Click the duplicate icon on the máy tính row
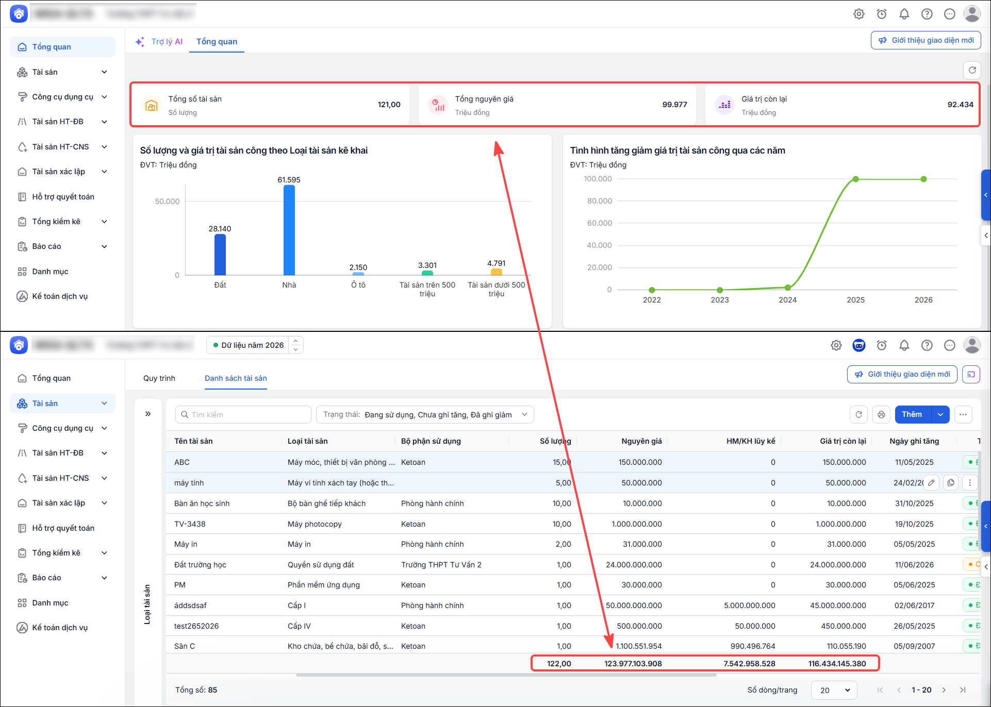Viewport: 991px width, 707px height. (x=950, y=483)
